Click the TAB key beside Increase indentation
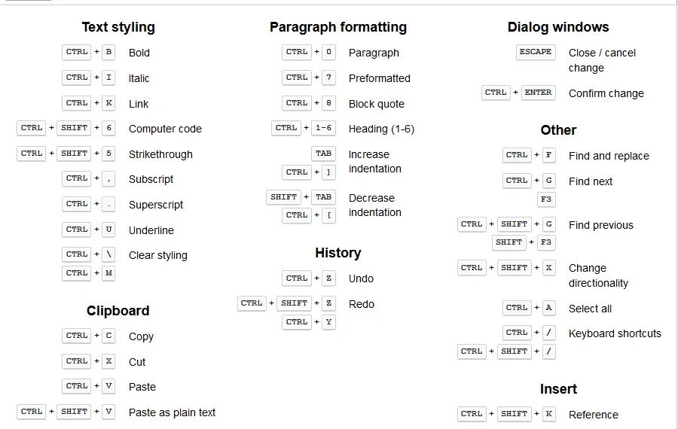This screenshot has width=678, height=429. (323, 154)
